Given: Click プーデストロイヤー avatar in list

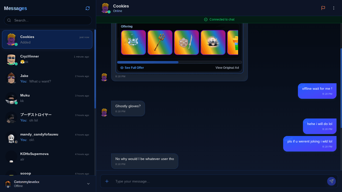Looking at the screenshot, I should 11,118.
